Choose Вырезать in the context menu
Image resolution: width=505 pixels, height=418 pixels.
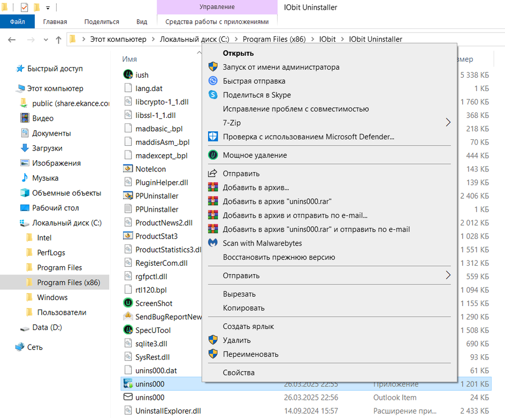(329, 294)
